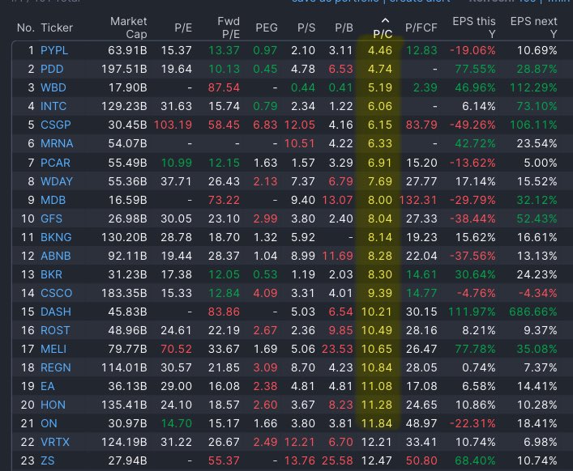This screenshot has width=573, height=471.
Task: Sort by P/FCF column header
Action: point(421,28)
